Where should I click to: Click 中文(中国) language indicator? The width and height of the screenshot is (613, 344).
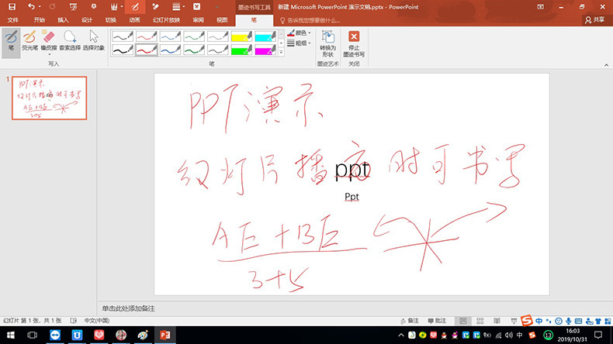tap(96, 321)
